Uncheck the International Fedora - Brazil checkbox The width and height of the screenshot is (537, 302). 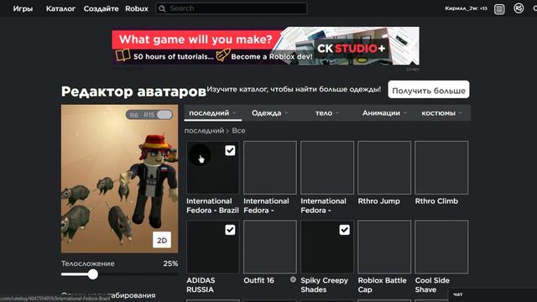[230, 150]
